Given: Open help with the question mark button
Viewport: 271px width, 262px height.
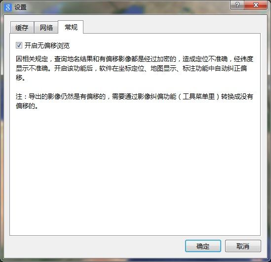Looking at the screenshot, I should [237, 5].
